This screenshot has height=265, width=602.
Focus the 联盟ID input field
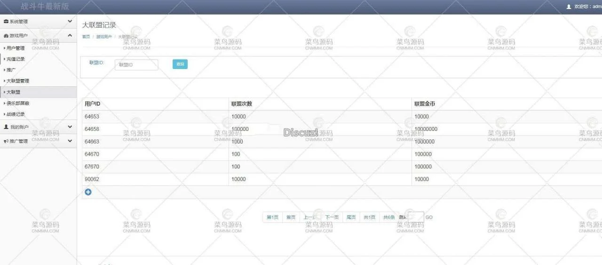point(136,65)
